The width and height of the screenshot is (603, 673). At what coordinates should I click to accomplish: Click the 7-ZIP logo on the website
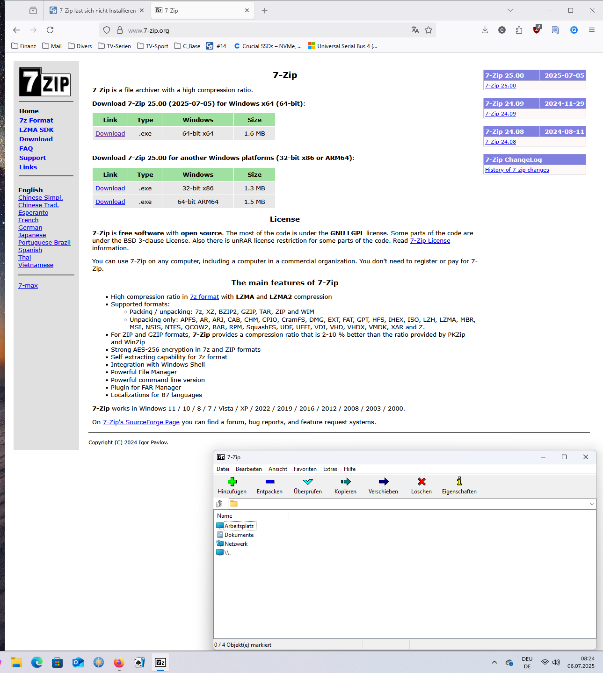tap(45, 82)
